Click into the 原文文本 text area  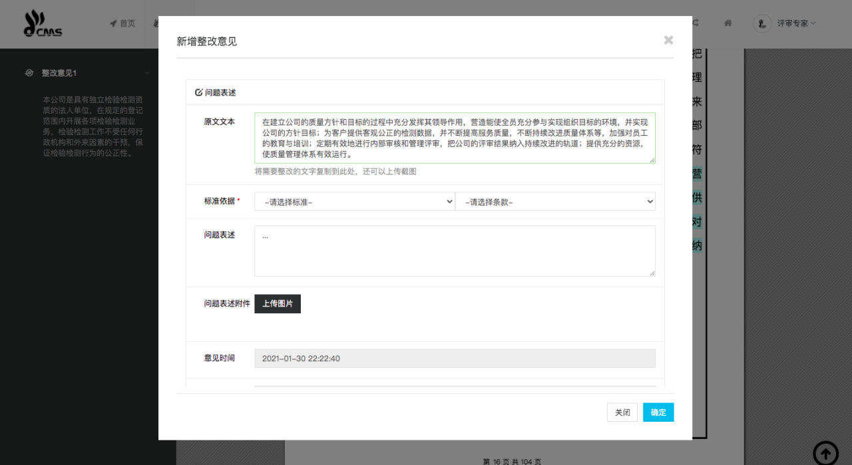[455, 138]
